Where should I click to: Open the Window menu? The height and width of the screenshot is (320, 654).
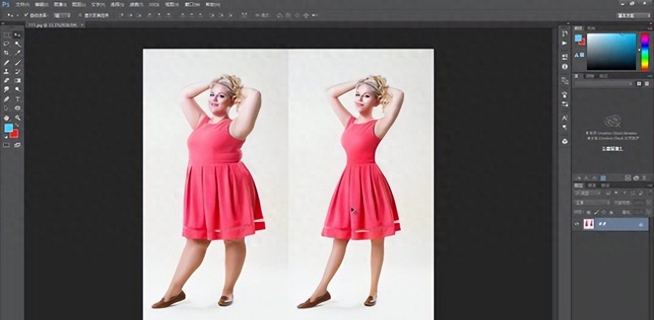pyautogui.click(x=192, y=5)
